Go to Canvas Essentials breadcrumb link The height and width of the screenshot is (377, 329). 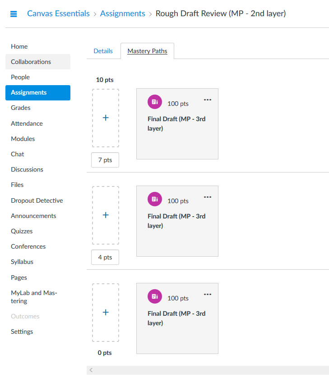click(x=58, y=14)
